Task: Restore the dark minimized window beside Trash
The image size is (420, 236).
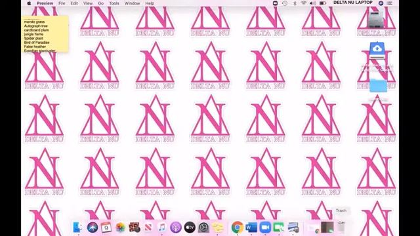Action: tap(327, 227)
